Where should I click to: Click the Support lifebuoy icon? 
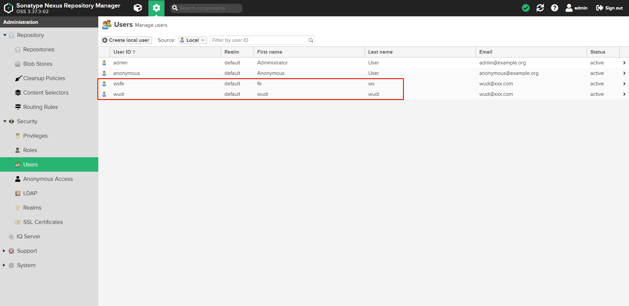click(11, 251)
